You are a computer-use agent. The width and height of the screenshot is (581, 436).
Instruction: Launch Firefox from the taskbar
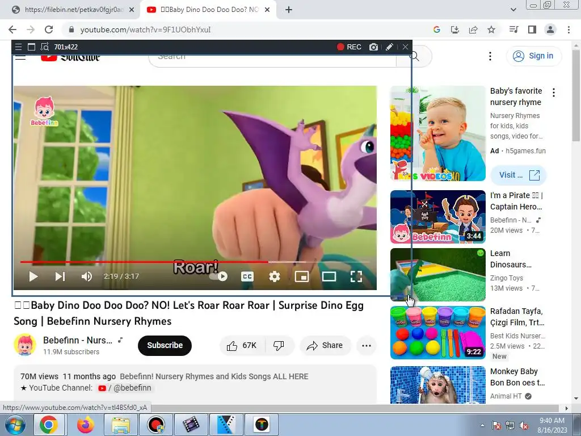click(86, 425)
